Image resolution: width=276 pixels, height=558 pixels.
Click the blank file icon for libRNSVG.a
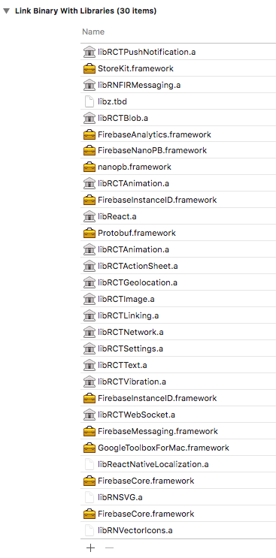(89, 497)
